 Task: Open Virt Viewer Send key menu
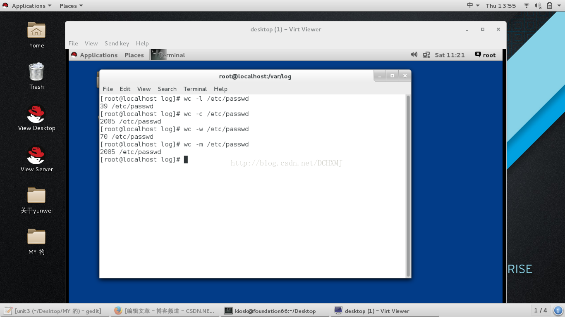[117, 43]
